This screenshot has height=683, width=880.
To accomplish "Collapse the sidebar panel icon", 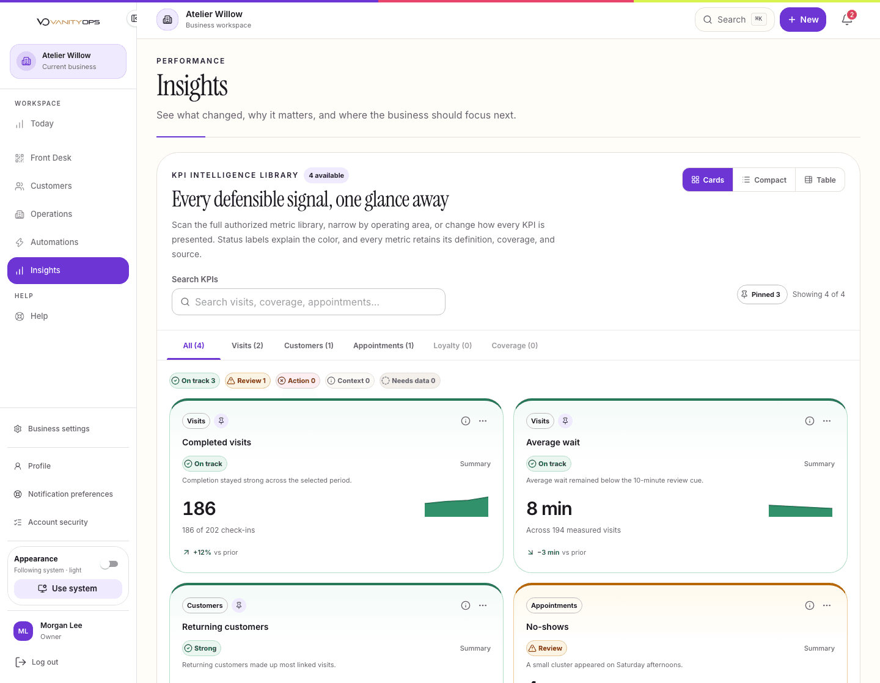I will [133, 19].
